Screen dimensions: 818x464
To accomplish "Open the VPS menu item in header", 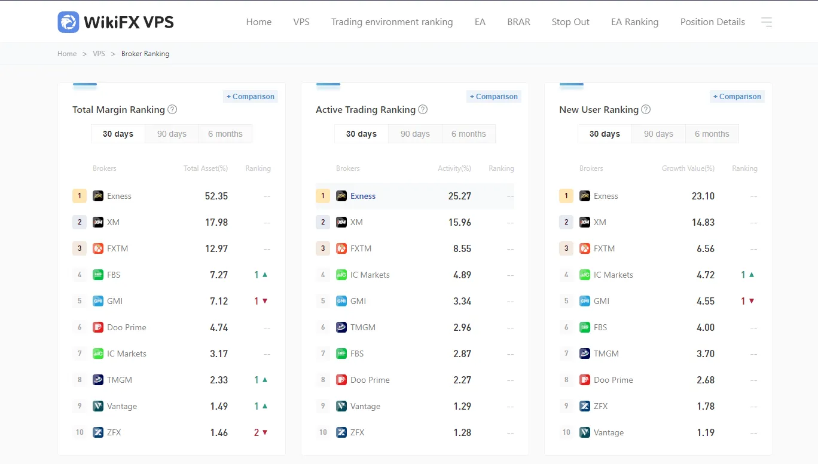I will 301,22.
